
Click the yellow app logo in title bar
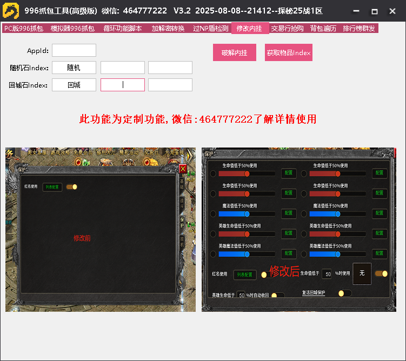[11, 11]
